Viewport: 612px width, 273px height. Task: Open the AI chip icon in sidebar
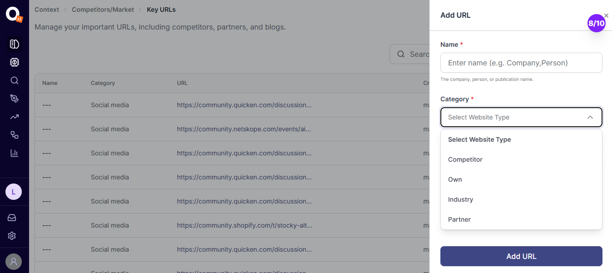coord(15,62)
